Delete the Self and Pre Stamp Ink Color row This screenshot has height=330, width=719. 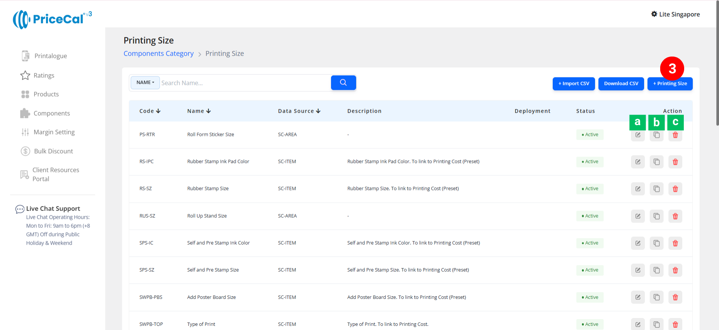675,243
